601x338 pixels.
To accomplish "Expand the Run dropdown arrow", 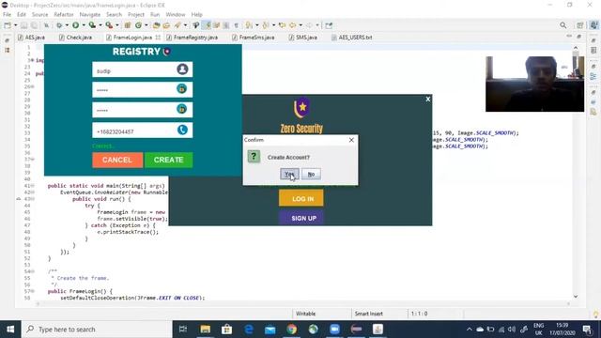I will tap(84, 25).
